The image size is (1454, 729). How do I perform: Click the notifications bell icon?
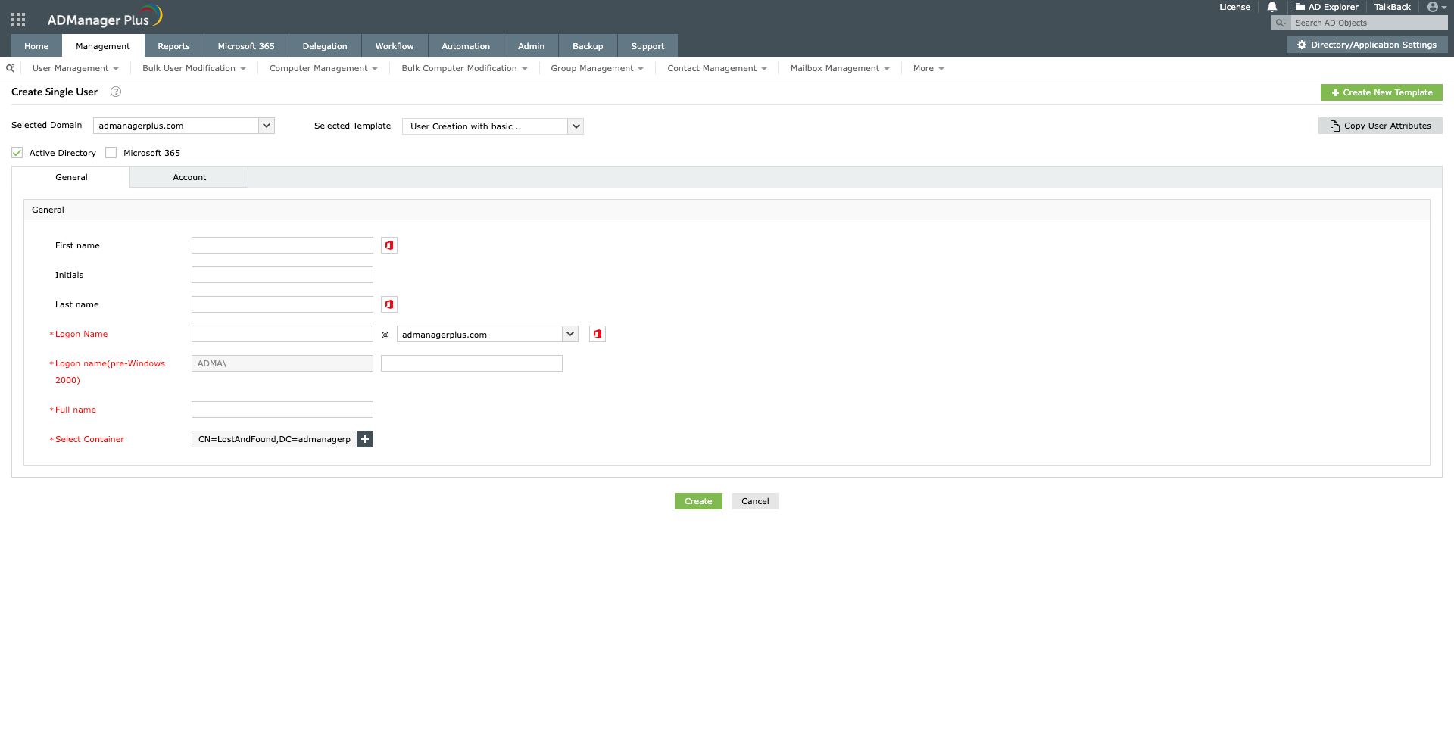1272,7
